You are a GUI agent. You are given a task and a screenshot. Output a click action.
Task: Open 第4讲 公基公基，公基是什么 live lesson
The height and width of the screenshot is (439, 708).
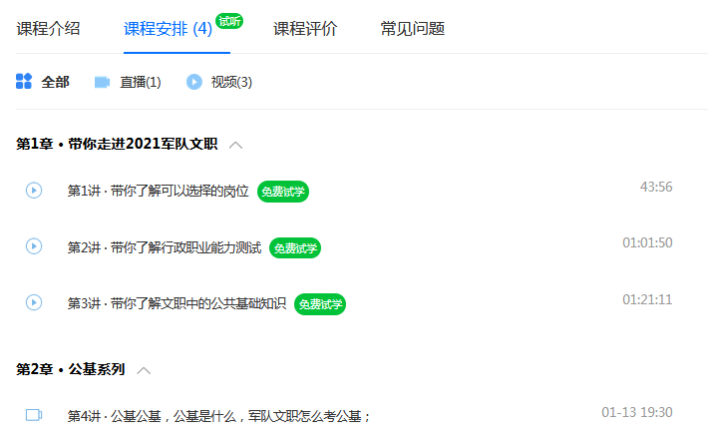coord(219,416)
